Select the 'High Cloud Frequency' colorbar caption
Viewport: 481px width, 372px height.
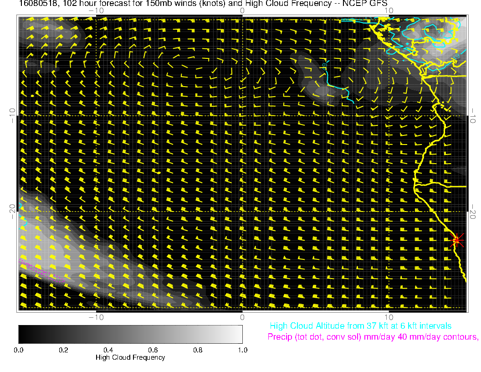pos(130,357)
